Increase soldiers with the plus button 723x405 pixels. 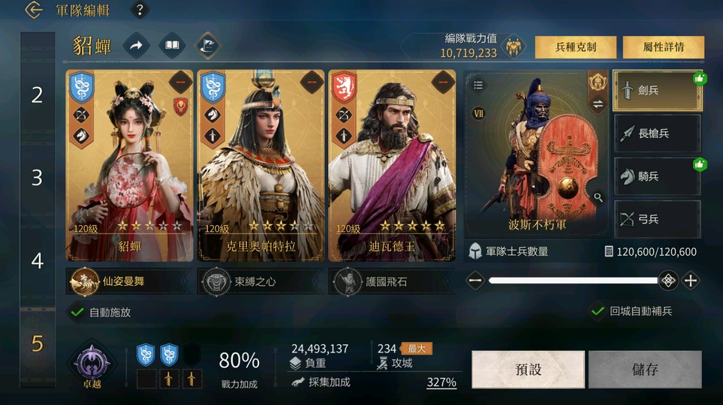[x=690, y=280]
